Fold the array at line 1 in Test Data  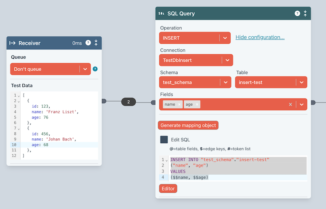coord(19,96)
